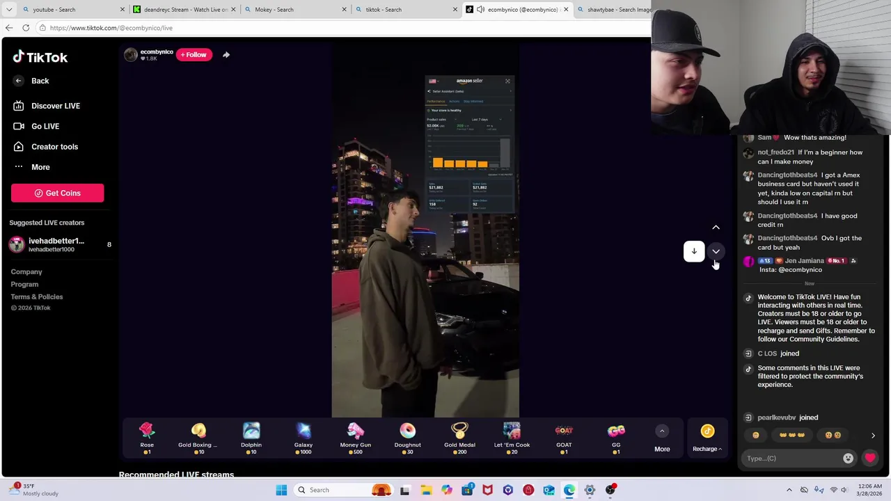Screen dimensions: 891x501
Task: Jump to newest chat with down-arrow button
Action: click(x=694, y=251)
